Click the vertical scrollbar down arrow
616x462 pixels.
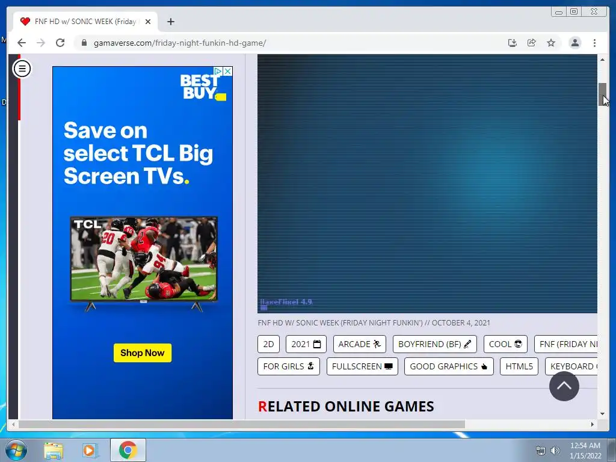tap(602, 414)
